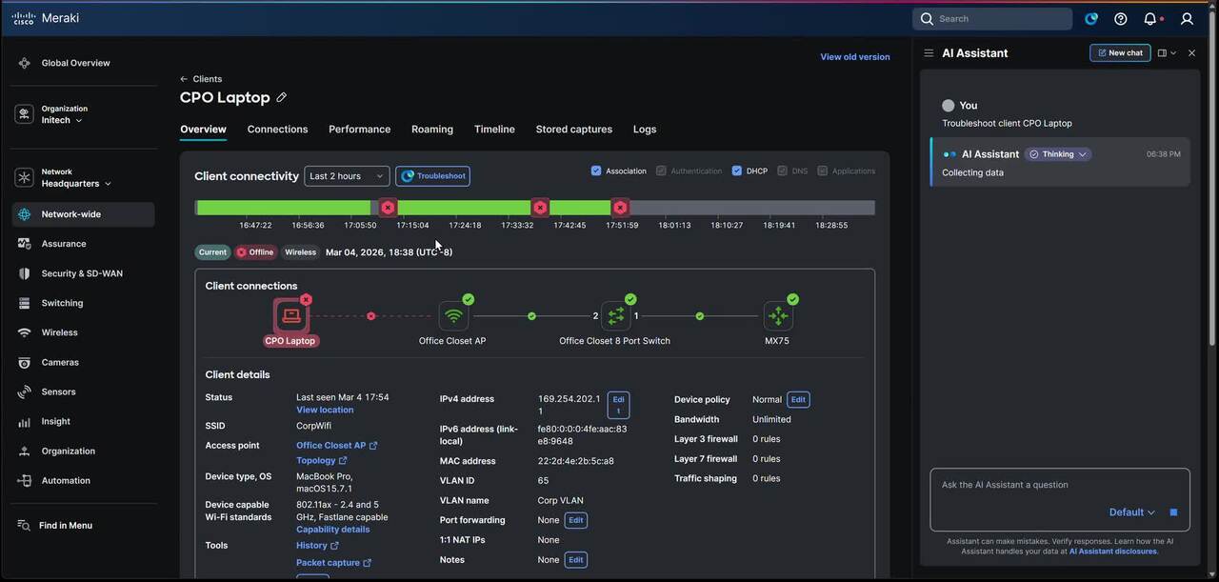
Task: Enable the DNS checkbox
Action: tap(782, 171)
